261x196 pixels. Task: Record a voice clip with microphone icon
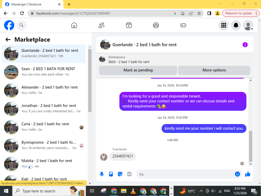tap(102, 174)
